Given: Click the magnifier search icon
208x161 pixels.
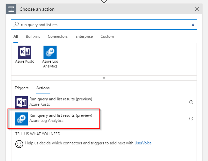Looking at the screenshot, I should click(16, 24).
